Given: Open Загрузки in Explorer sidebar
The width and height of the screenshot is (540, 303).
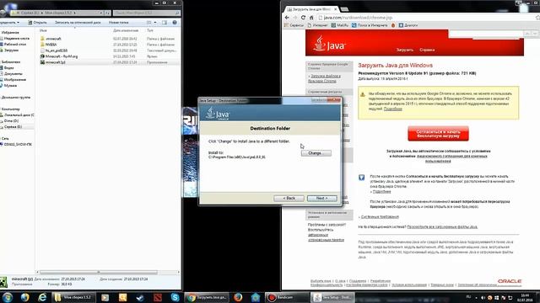Looking at the screenshot, I should tap(10, 50).
